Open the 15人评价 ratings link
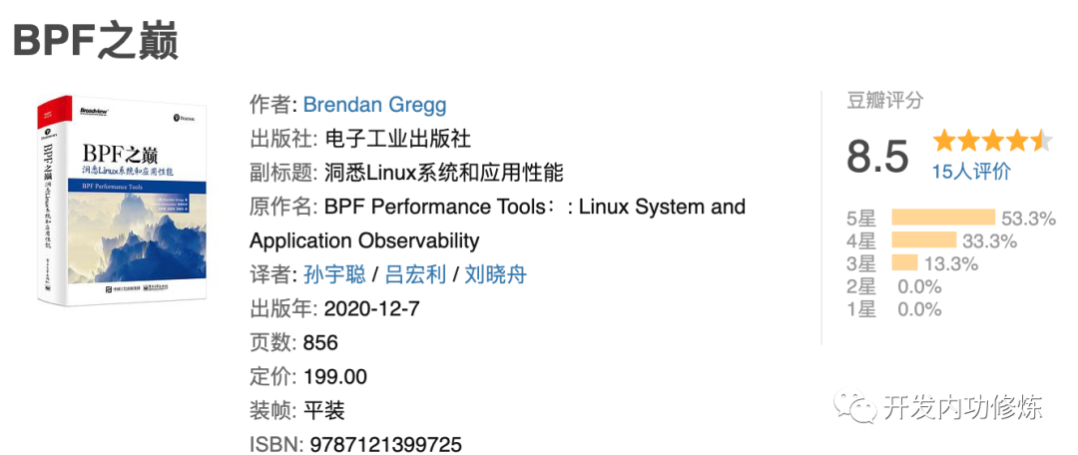The image size is (1078, 455). pos(971,171)
